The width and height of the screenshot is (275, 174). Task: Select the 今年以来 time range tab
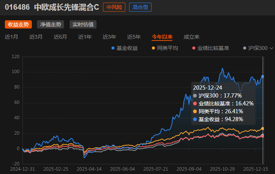(162, 37)
